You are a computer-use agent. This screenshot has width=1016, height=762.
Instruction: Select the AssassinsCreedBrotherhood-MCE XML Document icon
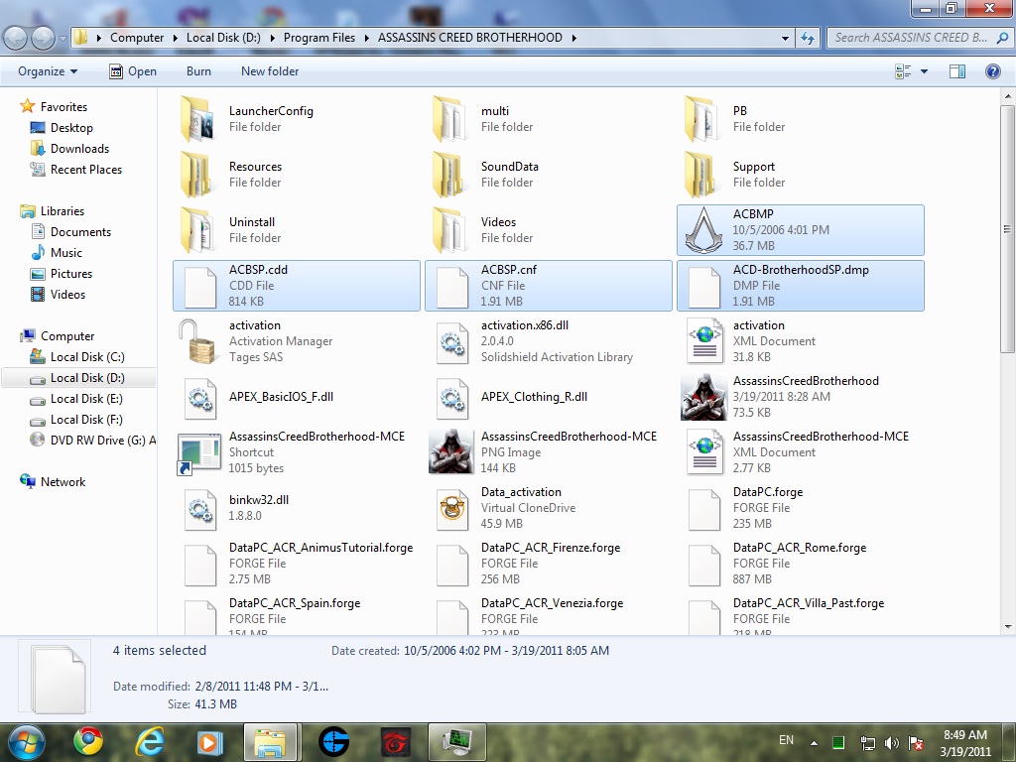point(704,452)
